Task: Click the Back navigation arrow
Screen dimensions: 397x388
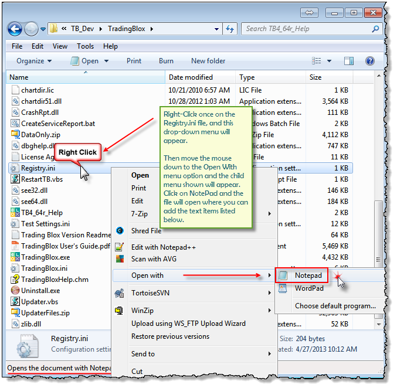Action: (15, 29)
